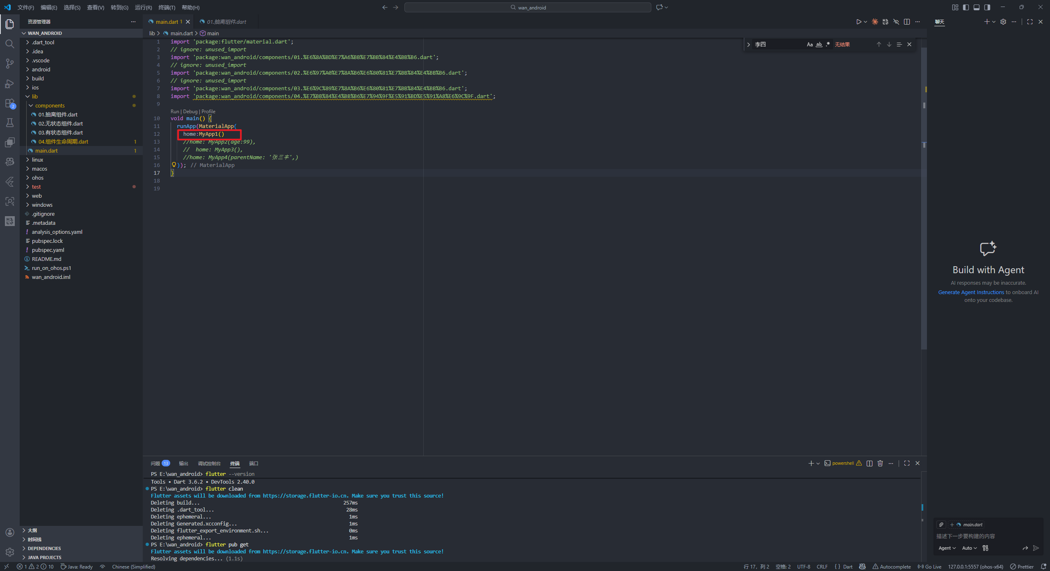Toggle match case in find widget

(810, 44)
